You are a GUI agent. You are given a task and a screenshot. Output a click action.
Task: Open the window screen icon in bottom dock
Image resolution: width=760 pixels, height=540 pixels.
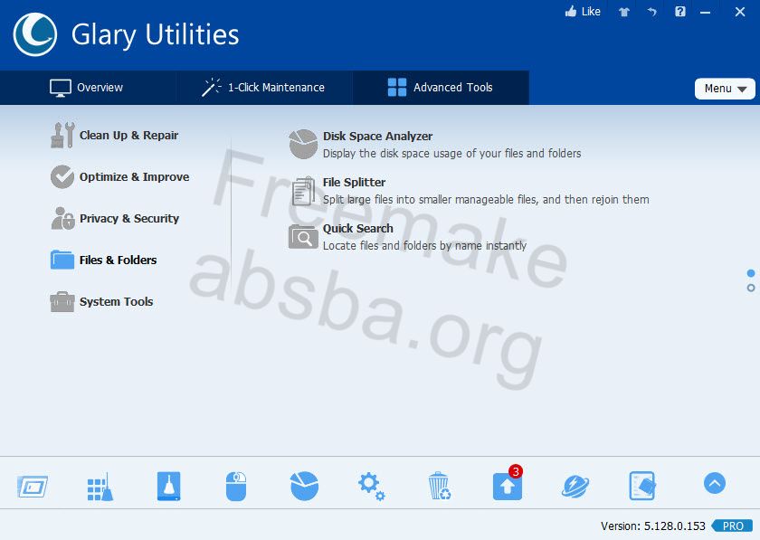pos(33,487)
